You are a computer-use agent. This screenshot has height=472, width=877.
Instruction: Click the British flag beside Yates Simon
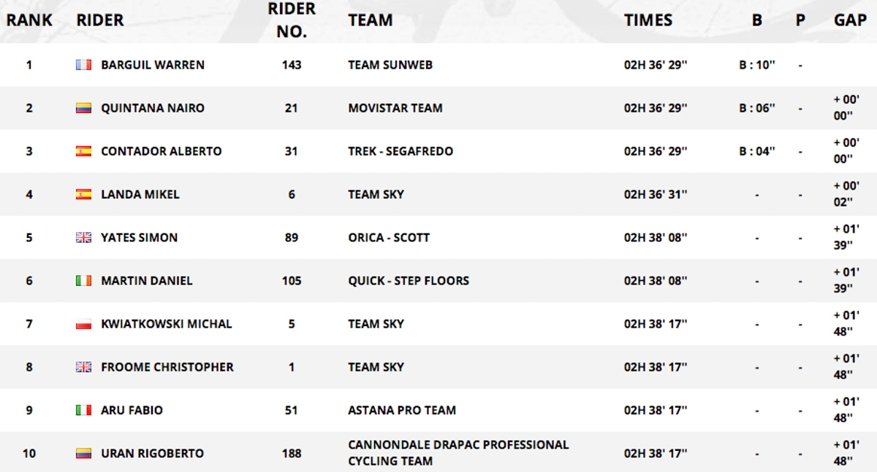(83, 237)
